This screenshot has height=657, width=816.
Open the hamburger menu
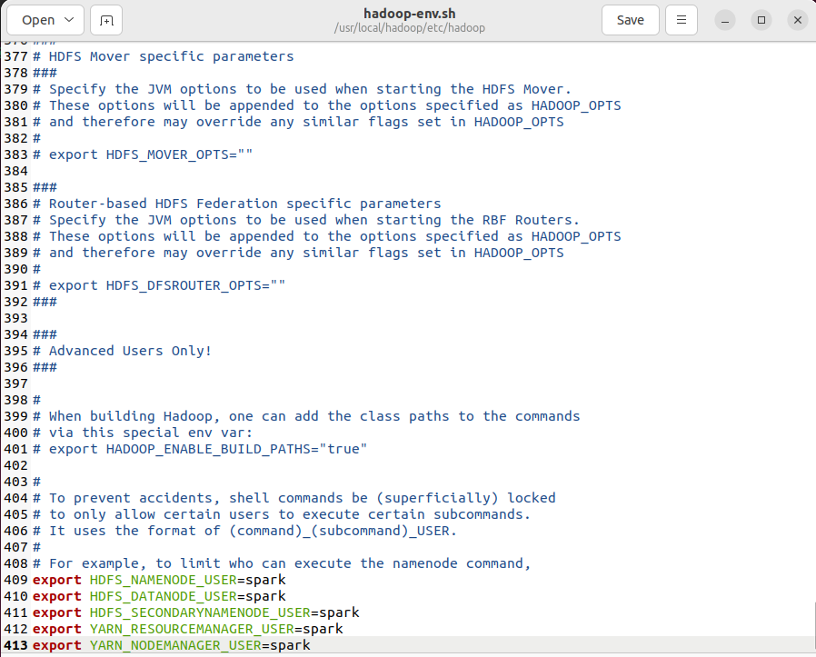point(682,20)
